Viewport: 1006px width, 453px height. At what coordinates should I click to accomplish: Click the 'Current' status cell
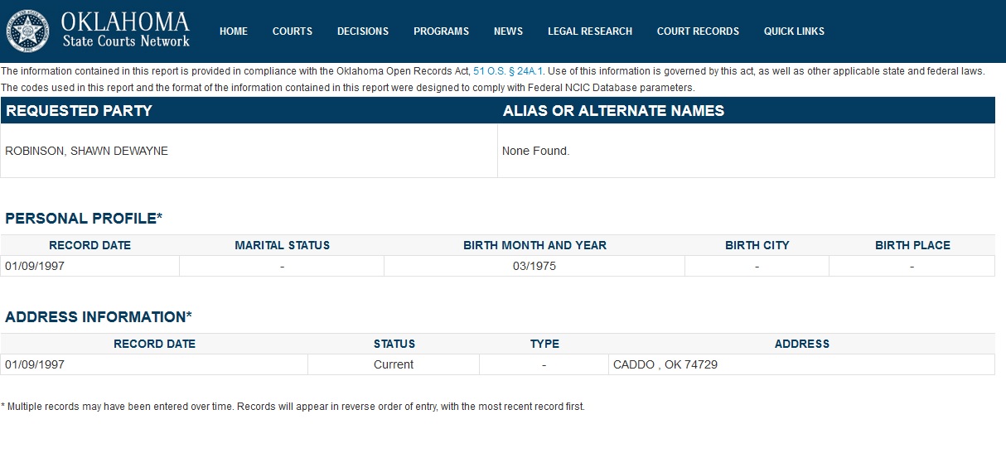[394, 364]
